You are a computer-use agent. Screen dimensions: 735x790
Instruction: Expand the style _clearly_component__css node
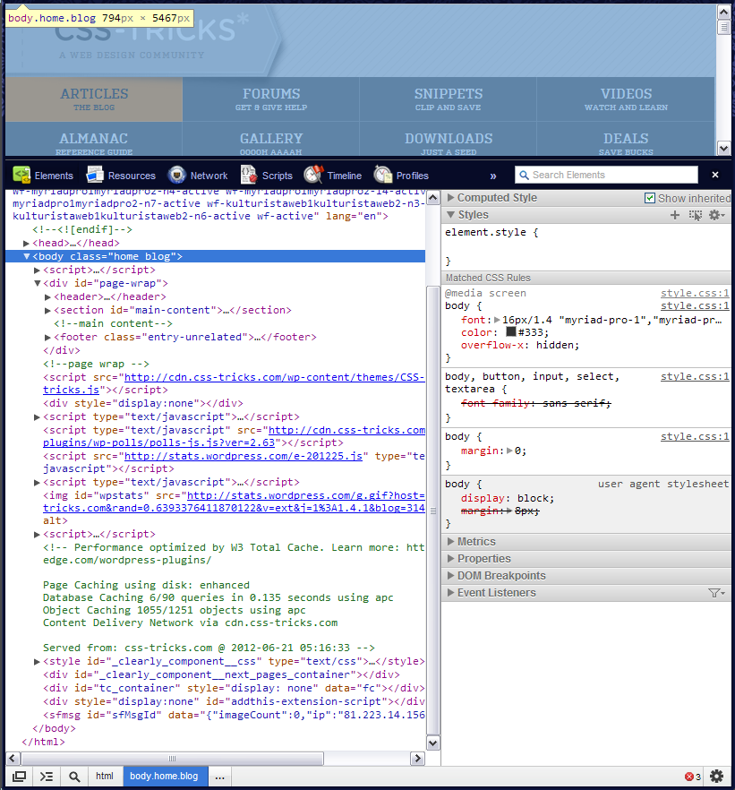click(x=37, y=662)
